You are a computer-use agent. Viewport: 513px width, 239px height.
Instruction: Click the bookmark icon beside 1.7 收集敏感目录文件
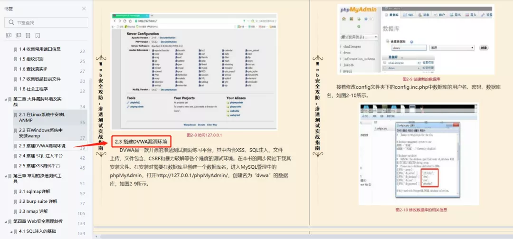click(x=15, y=79)
